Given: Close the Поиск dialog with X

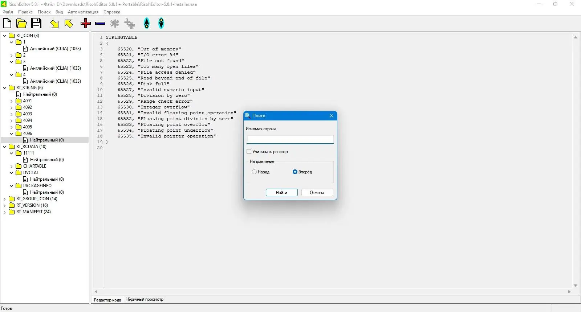Looking at the screenshot, I should pyautogui.click(x=332, y=116).
